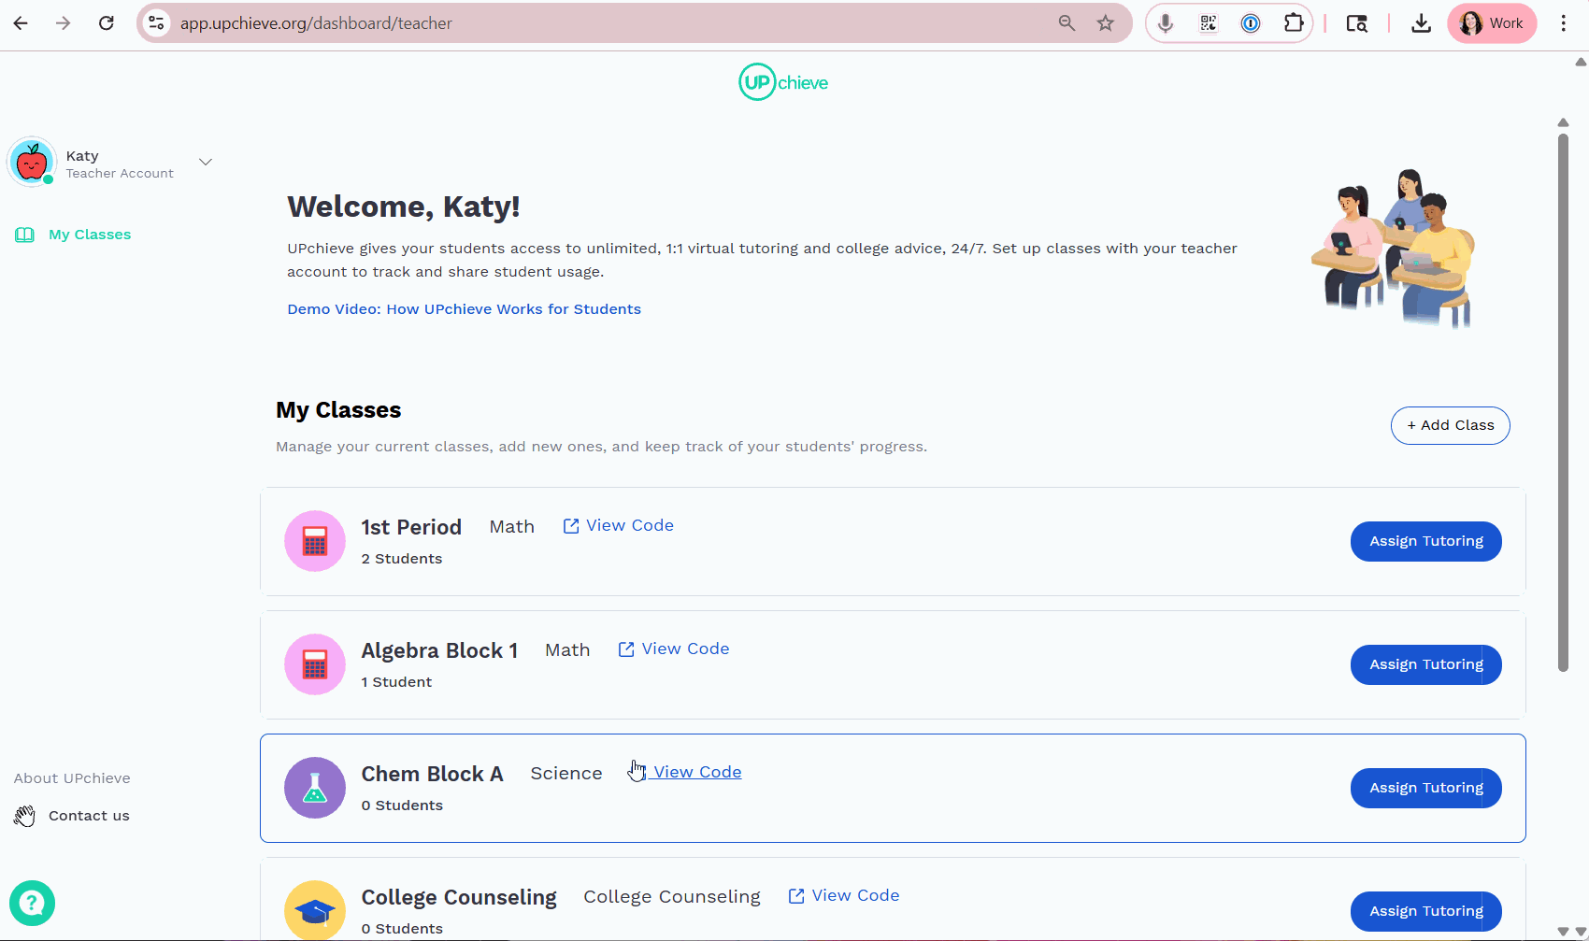Click the UPchieve logo
This screenshot has height=941, width=1589.
coord(783,82)
